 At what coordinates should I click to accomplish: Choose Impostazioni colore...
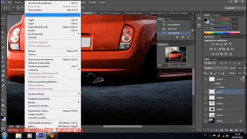point(53,111)
